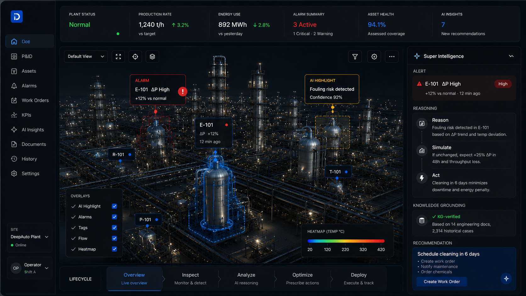Screen dimensions: 526x296
Task: Click the round sparkle assistant button
Action: click(x=506, y=278)
